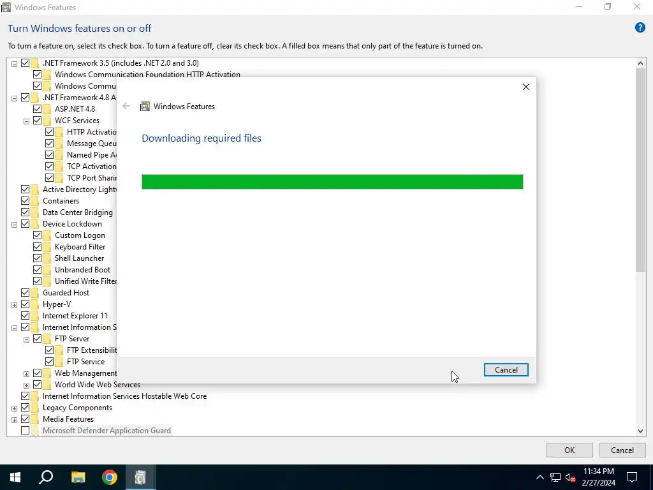Collapse the Internet Information Services node
This screenshot has width=653, height=490.
[x=14, y=328]
